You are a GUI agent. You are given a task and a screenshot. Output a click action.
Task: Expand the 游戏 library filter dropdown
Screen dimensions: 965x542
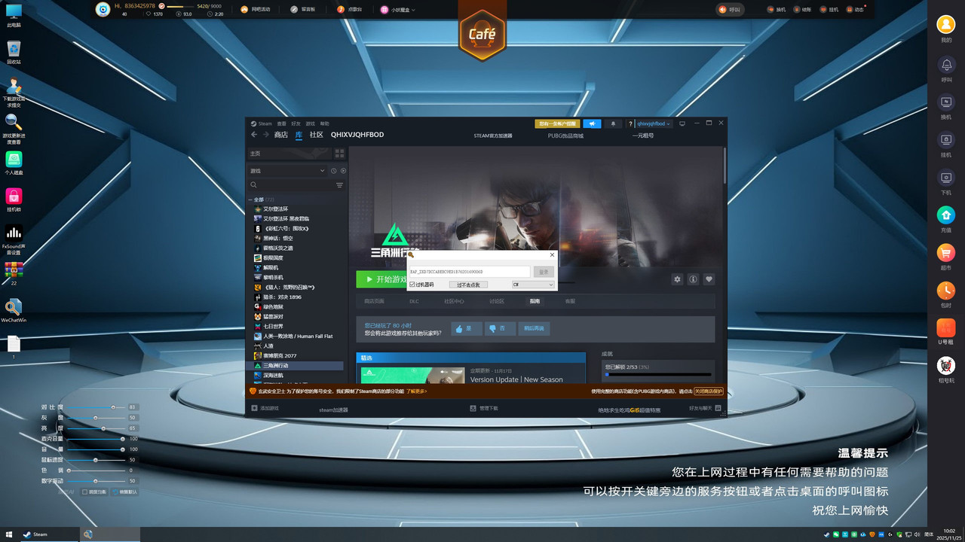[288, 171]
